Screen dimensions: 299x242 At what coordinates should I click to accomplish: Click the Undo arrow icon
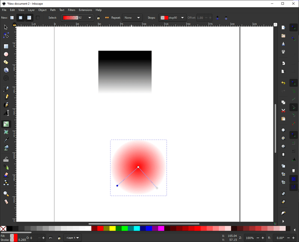point(283,83)
